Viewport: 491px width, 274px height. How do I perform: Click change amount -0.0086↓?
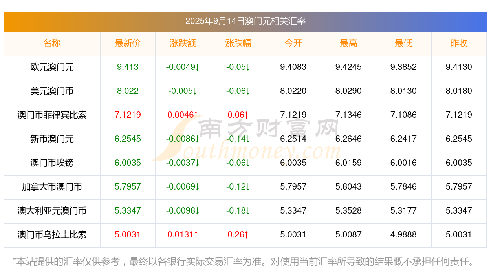click(x=183, y=139)
